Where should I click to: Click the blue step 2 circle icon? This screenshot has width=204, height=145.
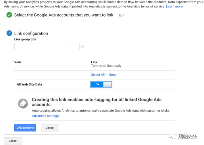9,33
